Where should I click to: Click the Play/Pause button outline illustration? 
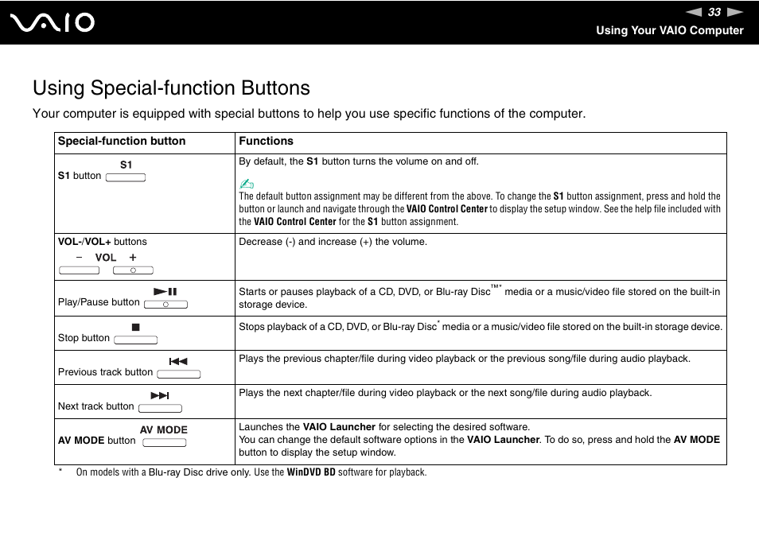165,305
